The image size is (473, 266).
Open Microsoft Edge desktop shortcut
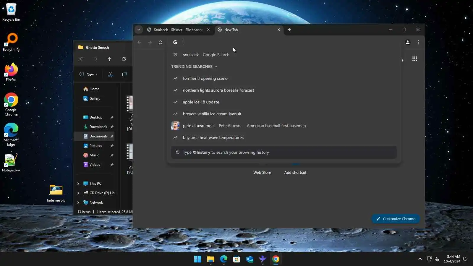point(11,135)
